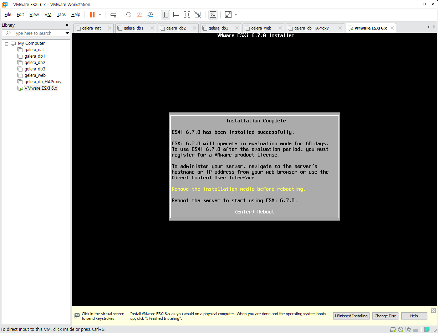Click the Help button in the install bar
The height and width of the screenshot is (333, 438).
(x=414, y=316)
